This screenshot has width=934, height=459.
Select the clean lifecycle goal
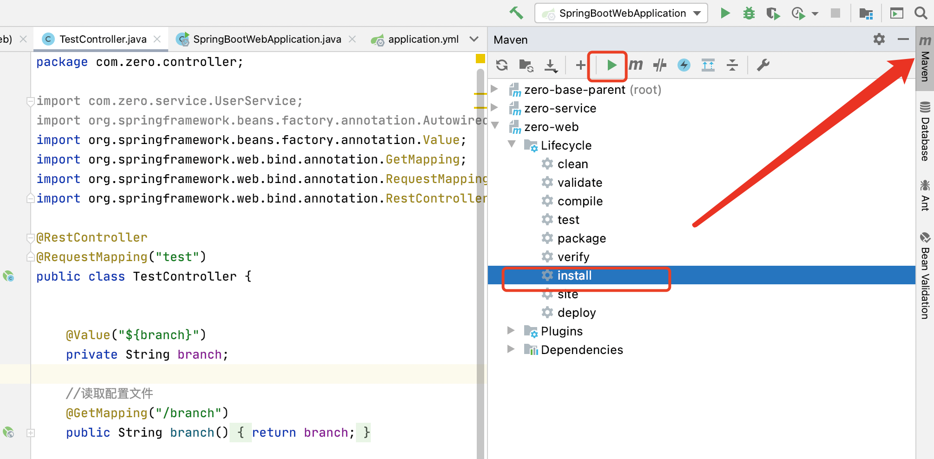(x=572, y=164)
